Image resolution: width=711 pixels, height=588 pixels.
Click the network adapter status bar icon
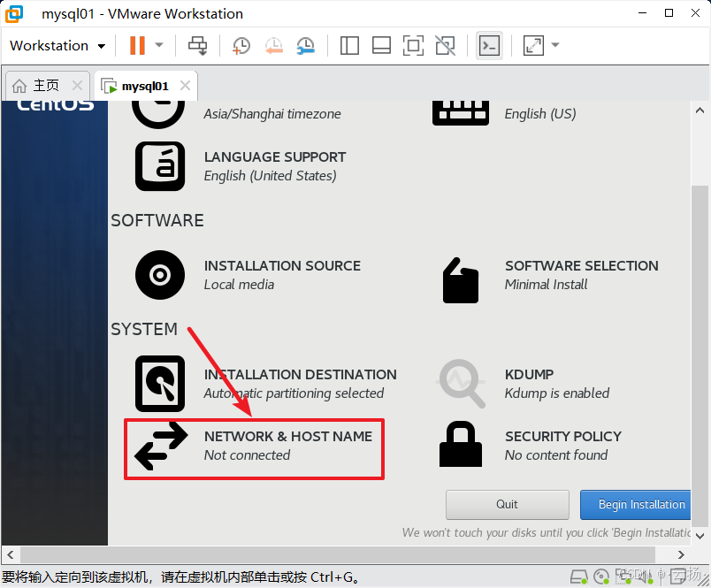(x=623, y=577)
